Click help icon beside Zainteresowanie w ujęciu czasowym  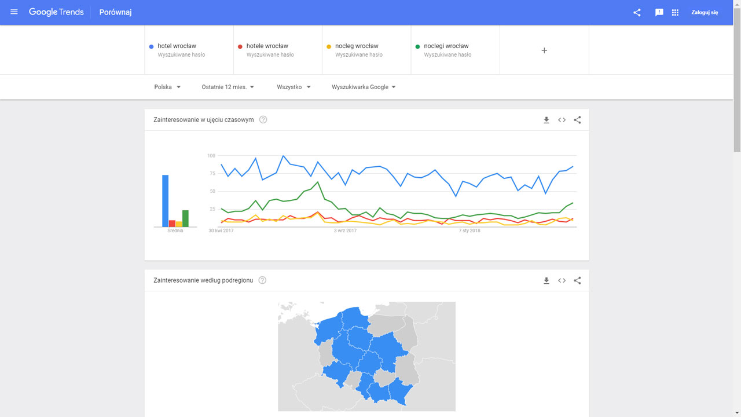[263, 119]
